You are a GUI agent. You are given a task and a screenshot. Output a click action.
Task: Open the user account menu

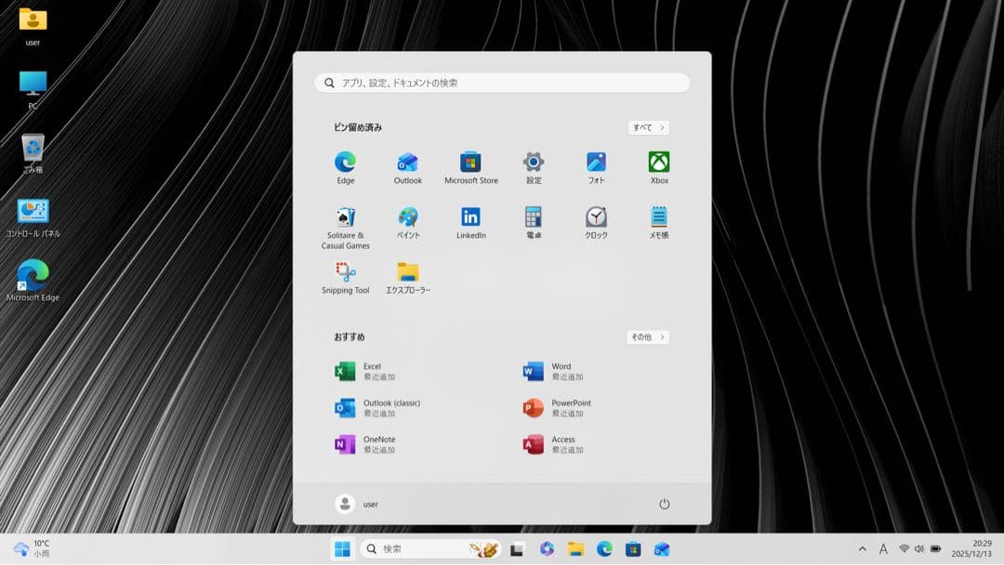[x=357, y=504]
